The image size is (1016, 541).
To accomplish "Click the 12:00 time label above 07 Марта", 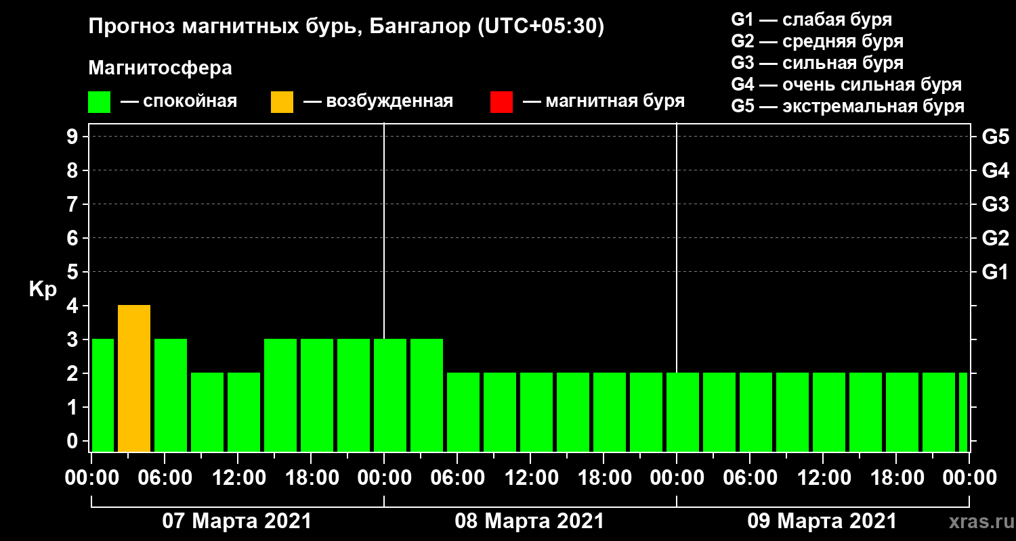I will tap(238, 478).
